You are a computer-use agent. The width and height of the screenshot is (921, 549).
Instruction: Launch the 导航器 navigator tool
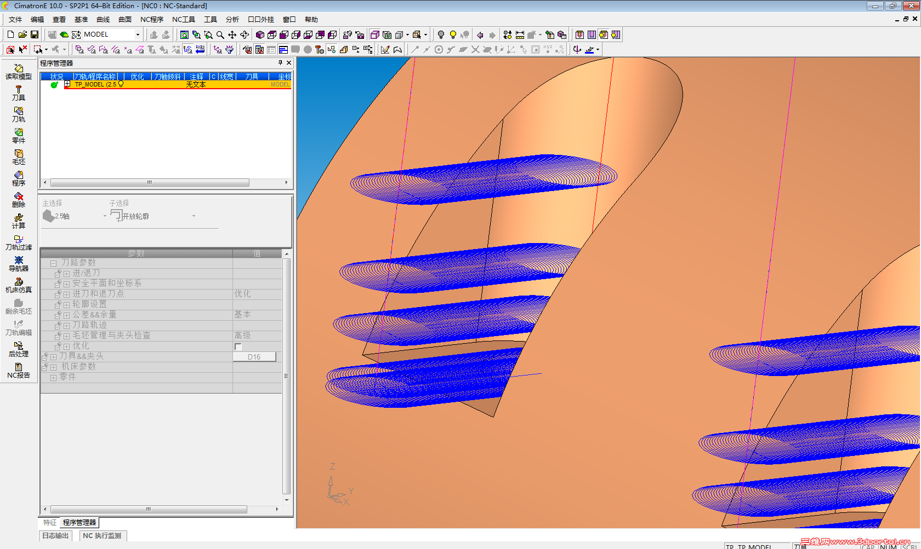(19, 264)
